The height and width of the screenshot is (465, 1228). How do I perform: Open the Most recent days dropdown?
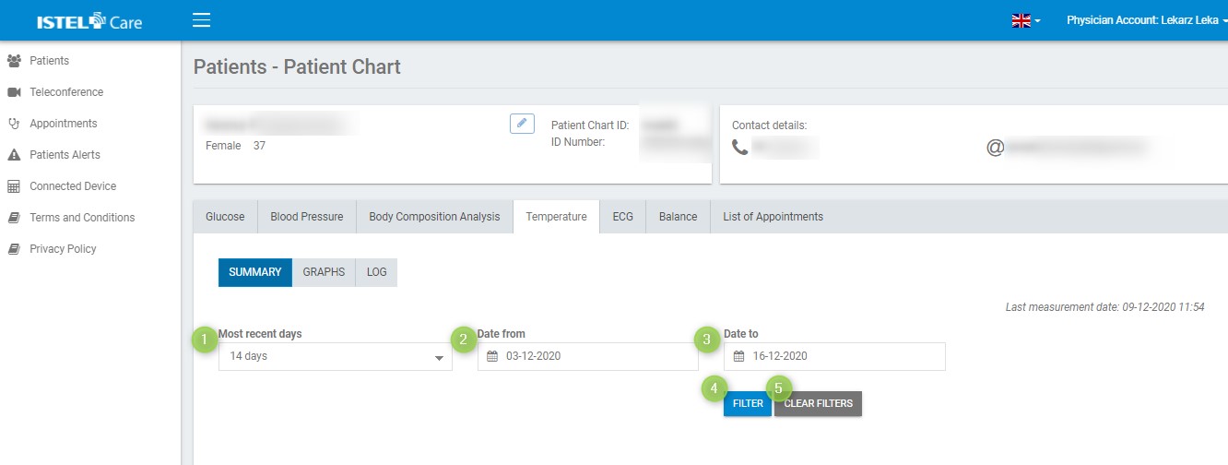tap(336, 357)
